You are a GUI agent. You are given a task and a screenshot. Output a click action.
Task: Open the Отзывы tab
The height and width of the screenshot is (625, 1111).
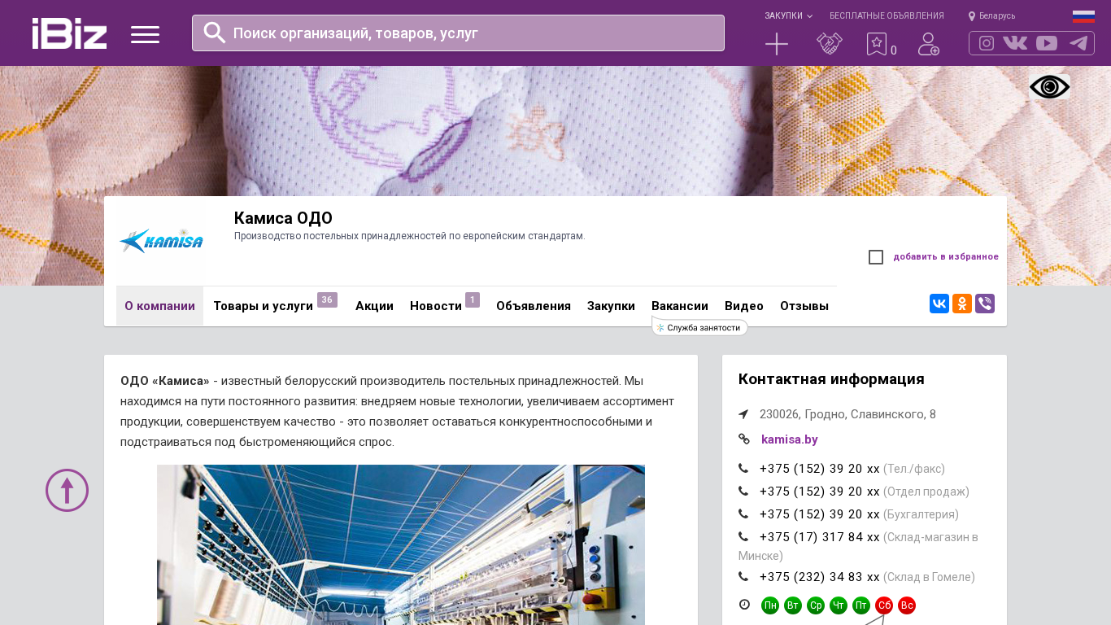tap(804, 306)
